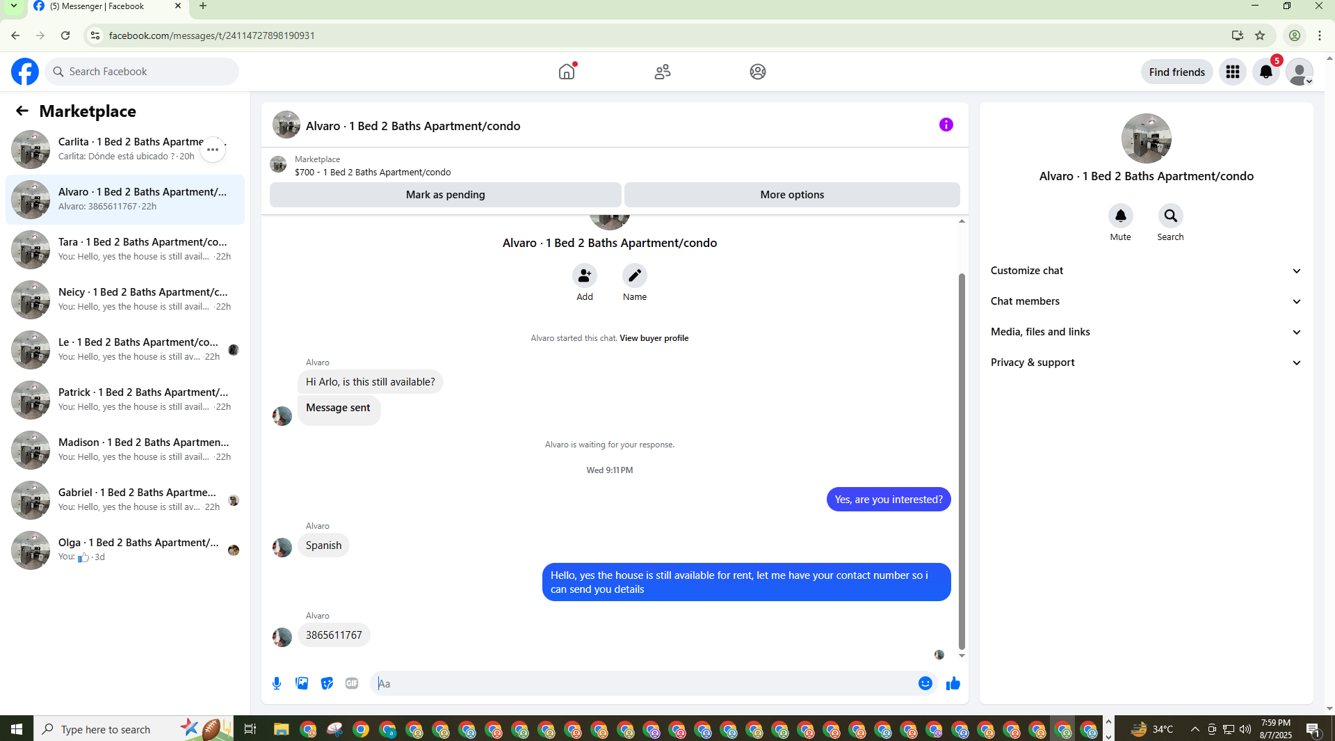Click chat history vertical scrollbar
The image size is (1335, 741).
[x=962, y=461]
